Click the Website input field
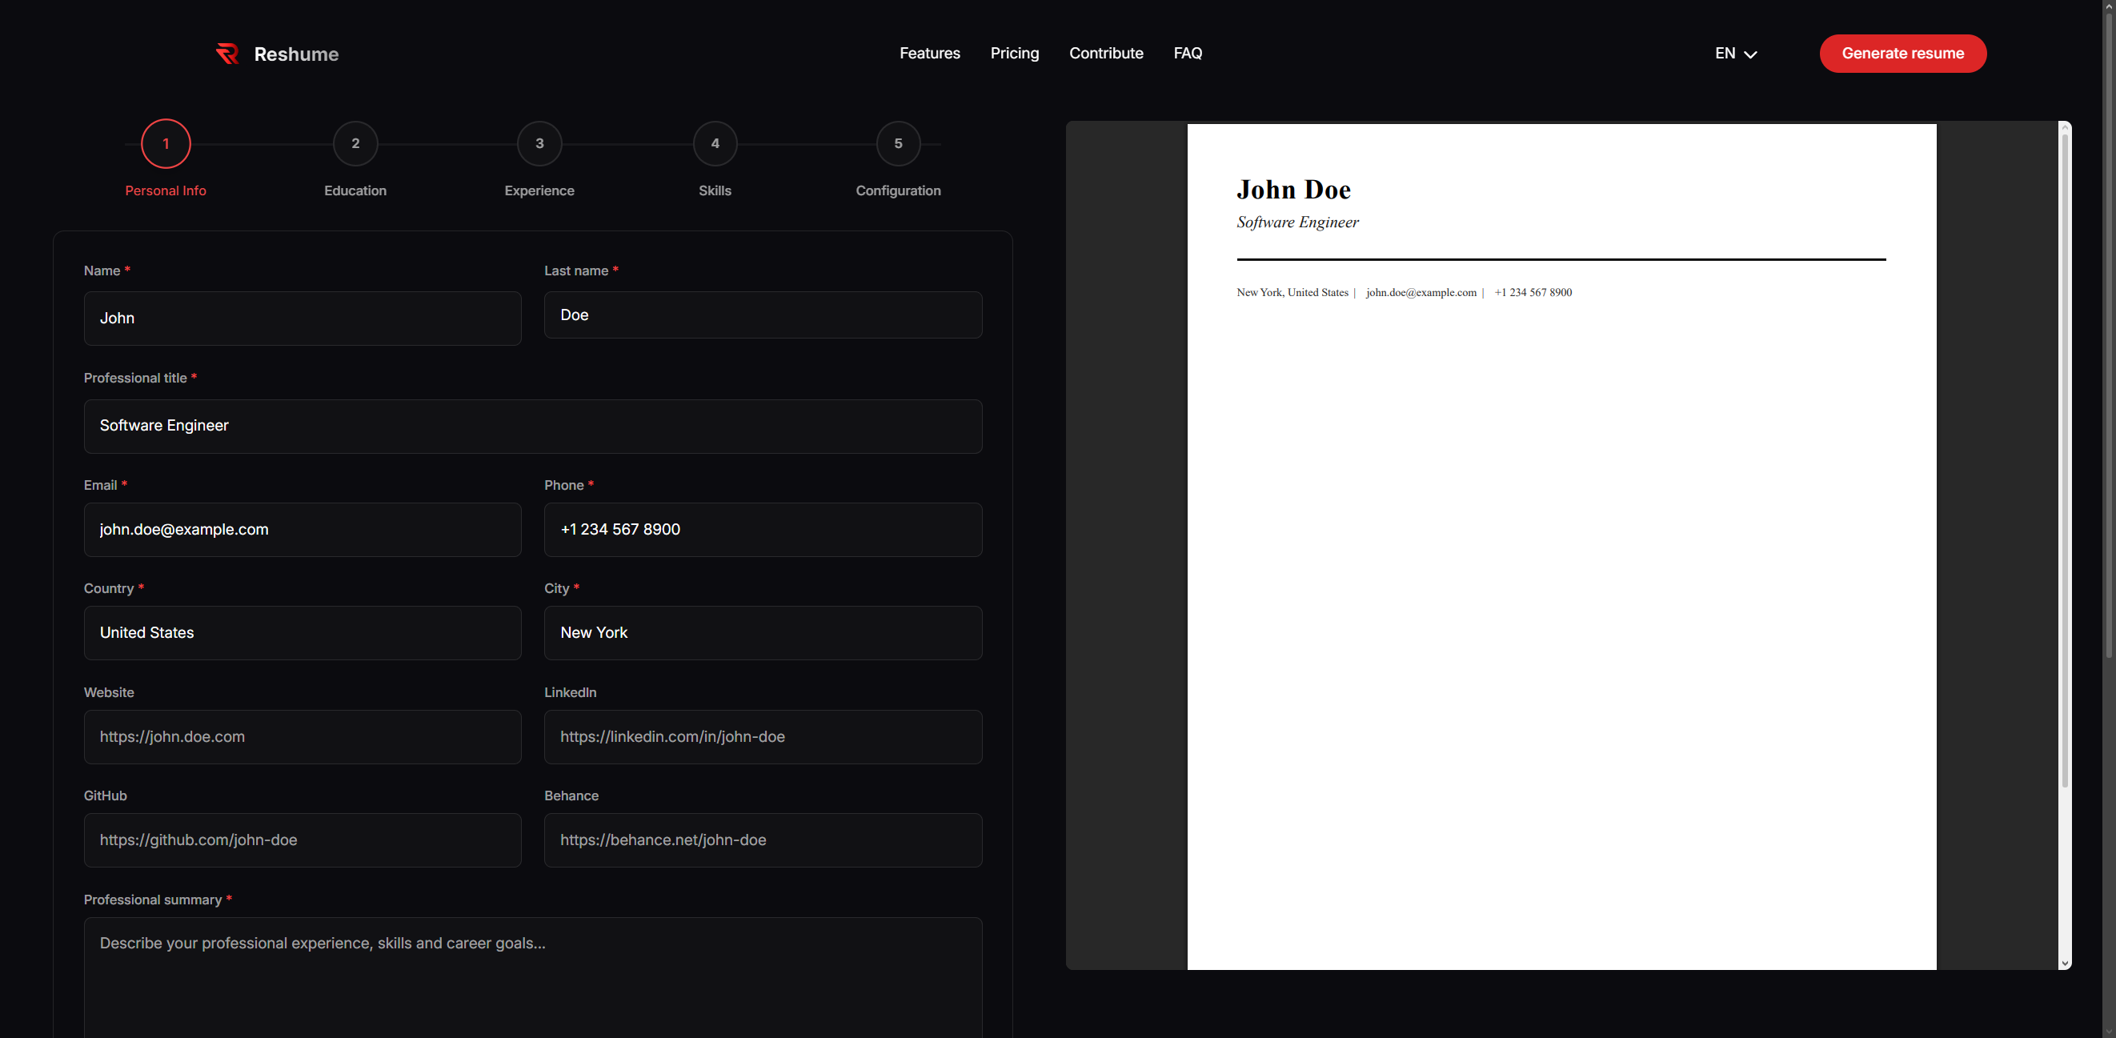This screenshot has width=2116, height=1038. (303, 737)
